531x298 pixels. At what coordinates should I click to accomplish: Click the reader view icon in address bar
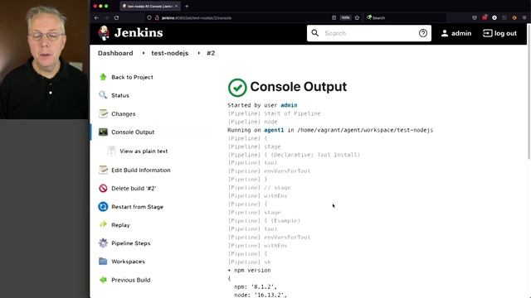(334, 17)
